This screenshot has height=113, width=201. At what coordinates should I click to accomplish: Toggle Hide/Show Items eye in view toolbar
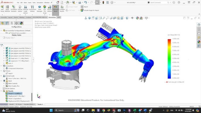pos(132,18)
